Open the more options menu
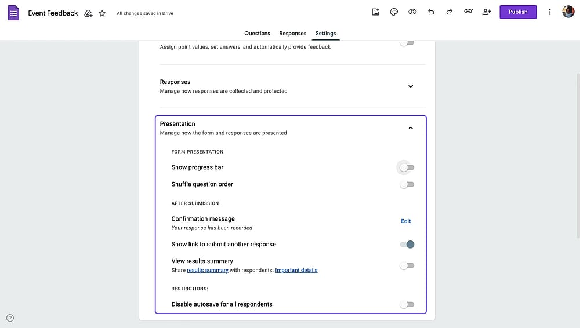 [x=550, y=12]
